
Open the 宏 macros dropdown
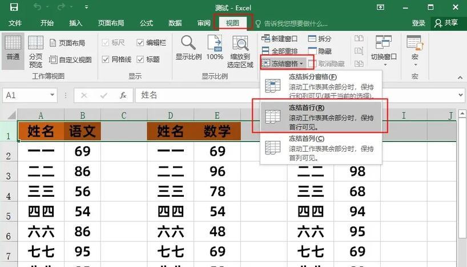[415, 51]
